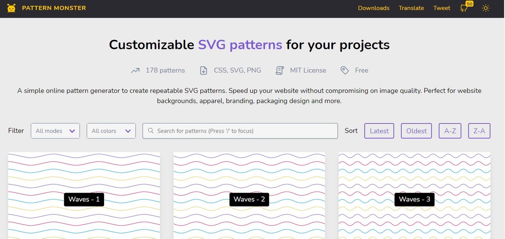Screen dimensions: 505x239
Task: Expand the All modes dropdown
Action: tap(55, 131)
